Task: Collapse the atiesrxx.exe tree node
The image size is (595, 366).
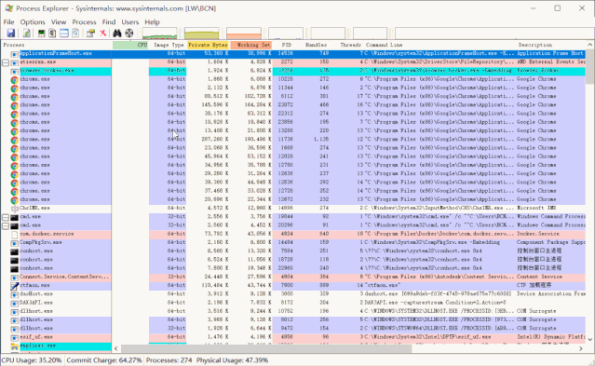Action: tap(6, 62)
